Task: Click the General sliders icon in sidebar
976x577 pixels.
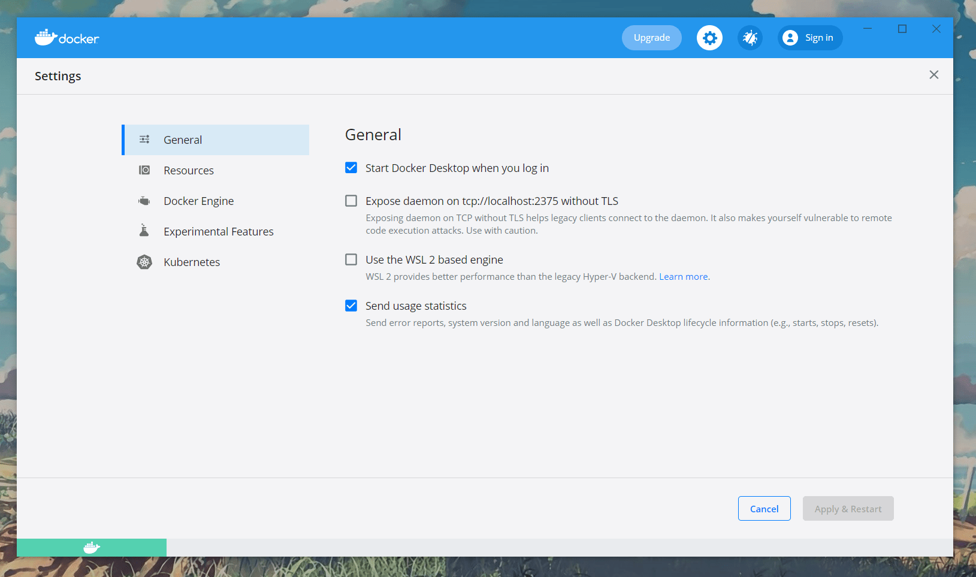Action: coord(144,140)
